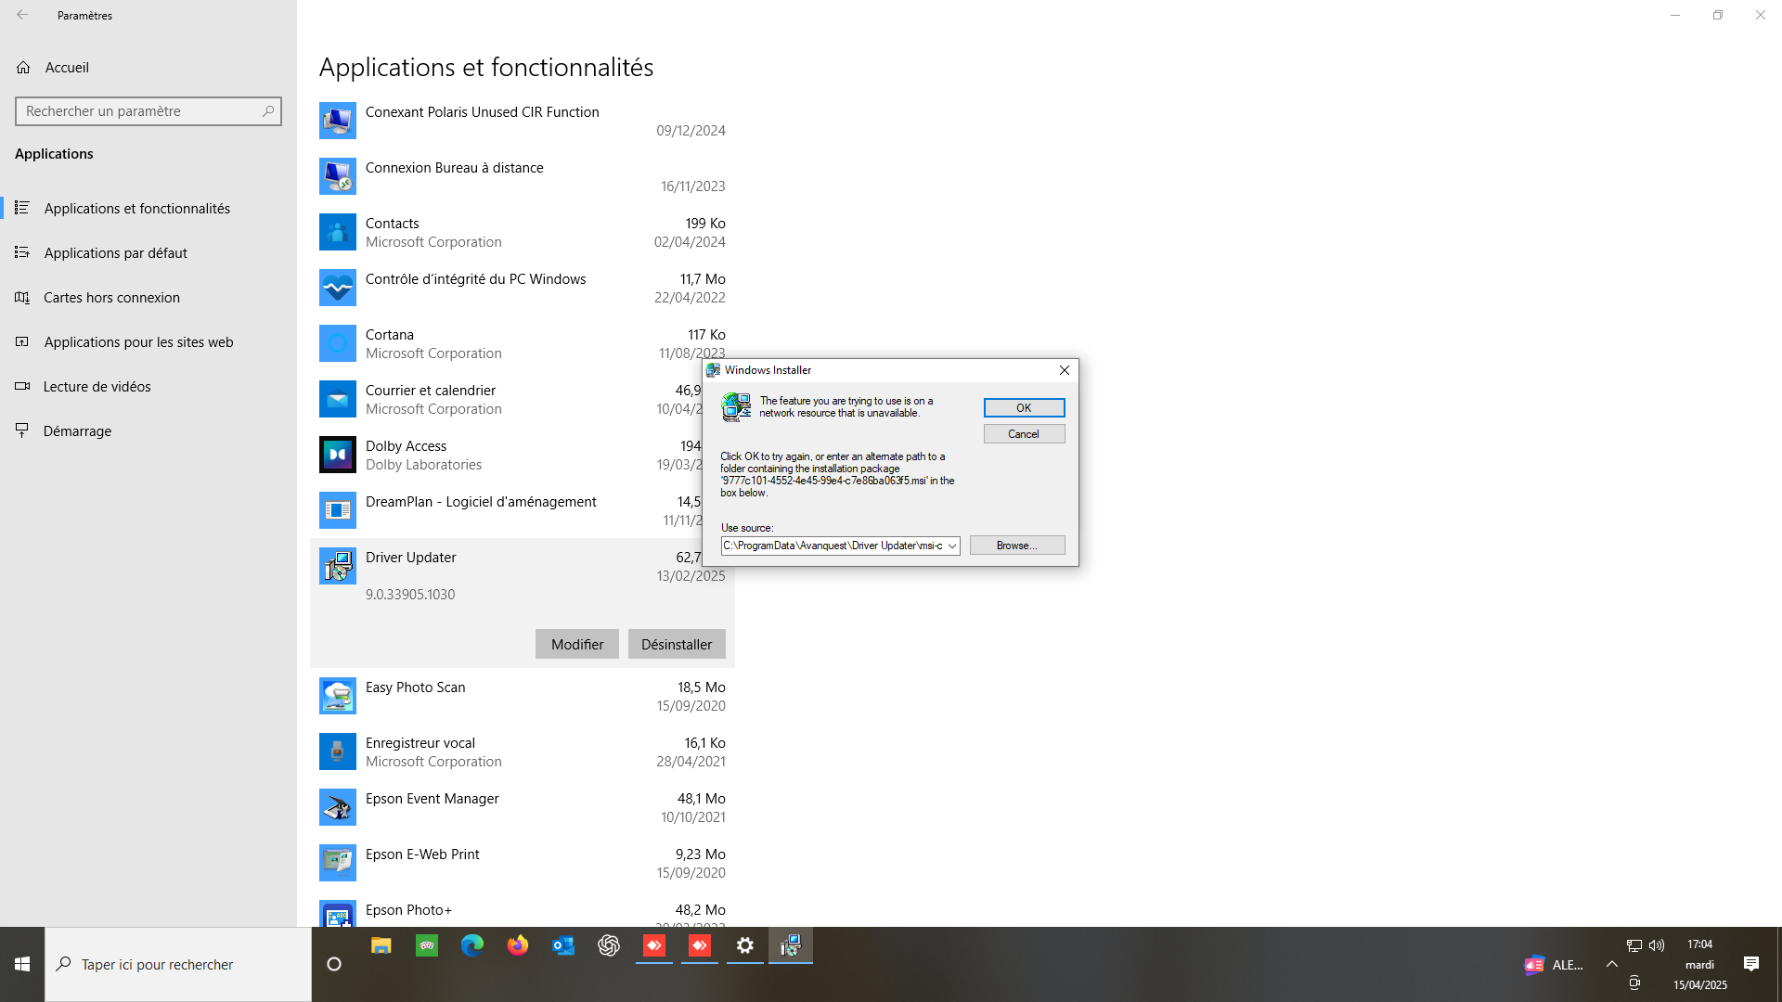Click the Browse... button
1782x1002 pixels.
(1017, 546)
